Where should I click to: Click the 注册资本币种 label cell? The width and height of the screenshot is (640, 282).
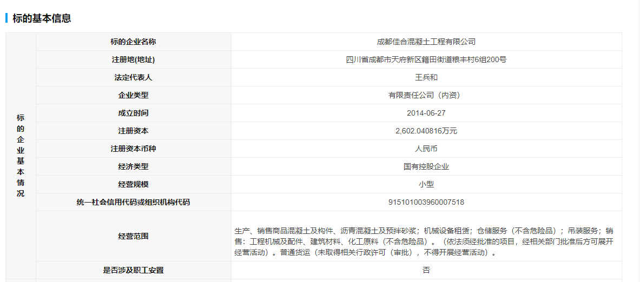133,149
